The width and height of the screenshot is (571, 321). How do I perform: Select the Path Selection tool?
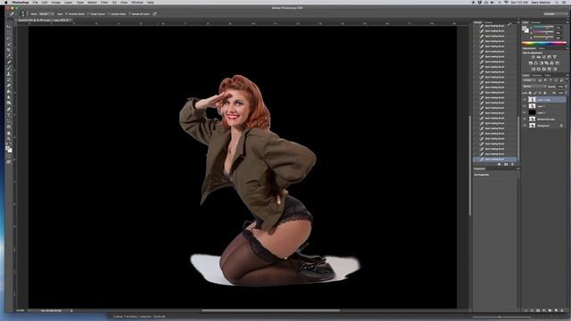(x=9, y=121)
